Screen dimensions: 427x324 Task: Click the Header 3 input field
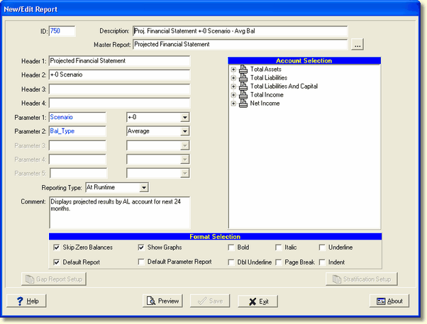pyautogui.click(x=119, y=89)
